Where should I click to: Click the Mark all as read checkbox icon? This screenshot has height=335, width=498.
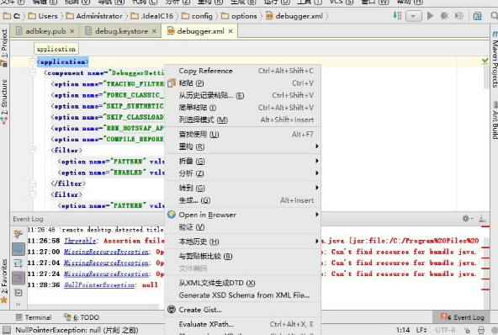pos(19,293)
